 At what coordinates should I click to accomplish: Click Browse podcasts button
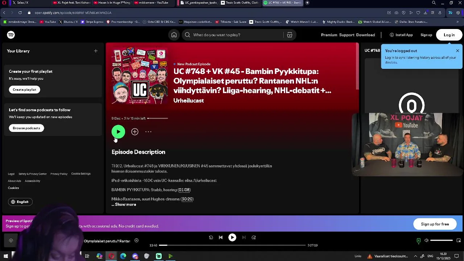click(x=26, y=128)
